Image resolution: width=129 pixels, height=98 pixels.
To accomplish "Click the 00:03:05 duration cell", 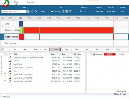I will point(77,74).
